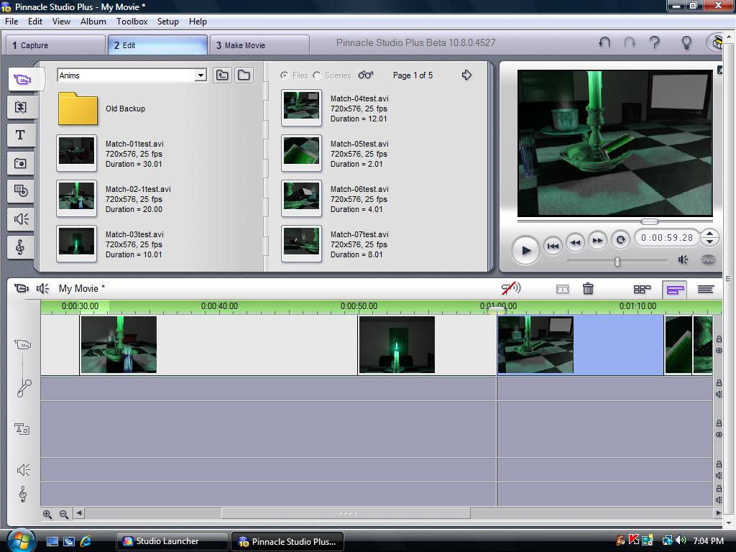Browse for a video folder
Screen dimensions: 736x552
244,75
